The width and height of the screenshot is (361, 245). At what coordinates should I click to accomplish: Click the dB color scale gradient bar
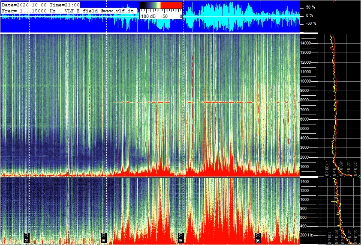(x=161, y=5)
